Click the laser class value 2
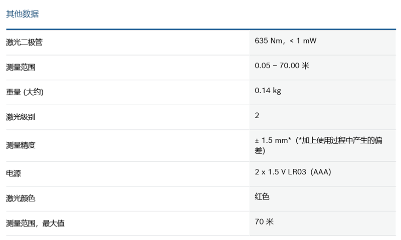This screenshot has width=401, height=240. click(257, 116)
